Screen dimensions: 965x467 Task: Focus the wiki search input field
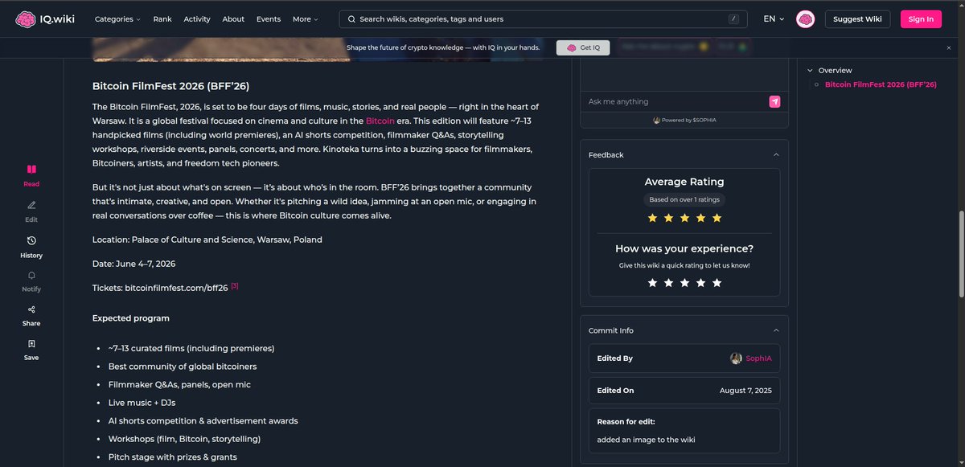(543, 19)
